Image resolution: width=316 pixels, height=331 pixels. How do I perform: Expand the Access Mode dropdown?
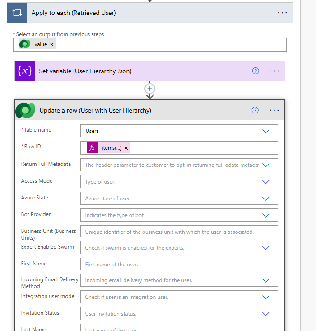click(265, 182)
